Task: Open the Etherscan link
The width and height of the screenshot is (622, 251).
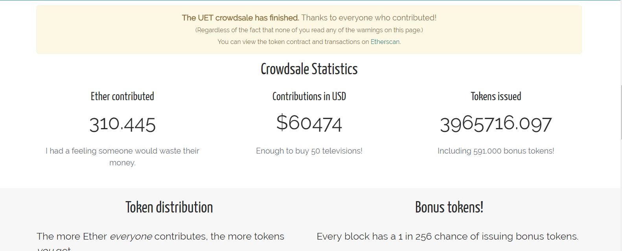Action: pos(385,42)
